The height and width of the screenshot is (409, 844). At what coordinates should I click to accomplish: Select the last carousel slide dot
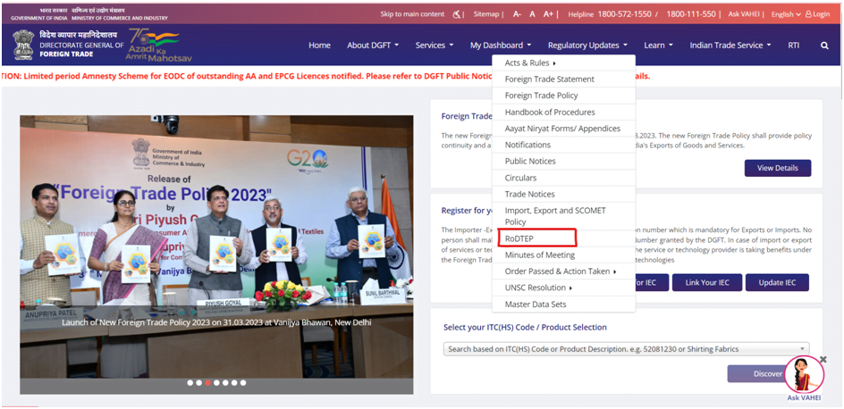click(243, 382)
